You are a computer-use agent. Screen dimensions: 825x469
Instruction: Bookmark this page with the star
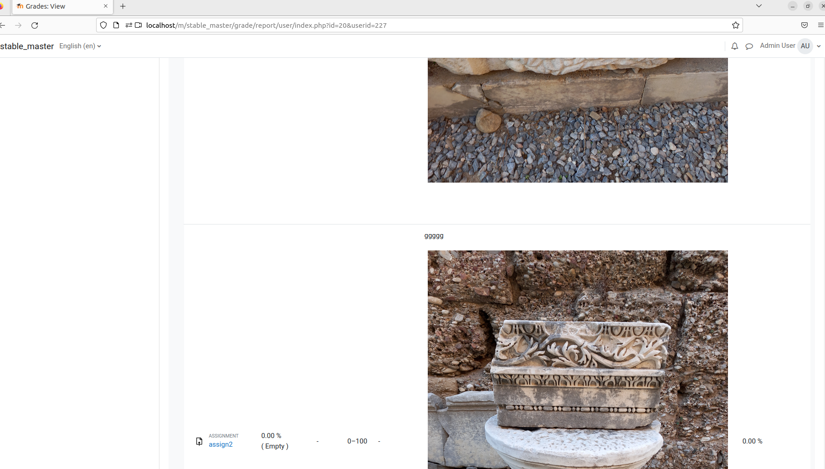[x=735, y=25]
